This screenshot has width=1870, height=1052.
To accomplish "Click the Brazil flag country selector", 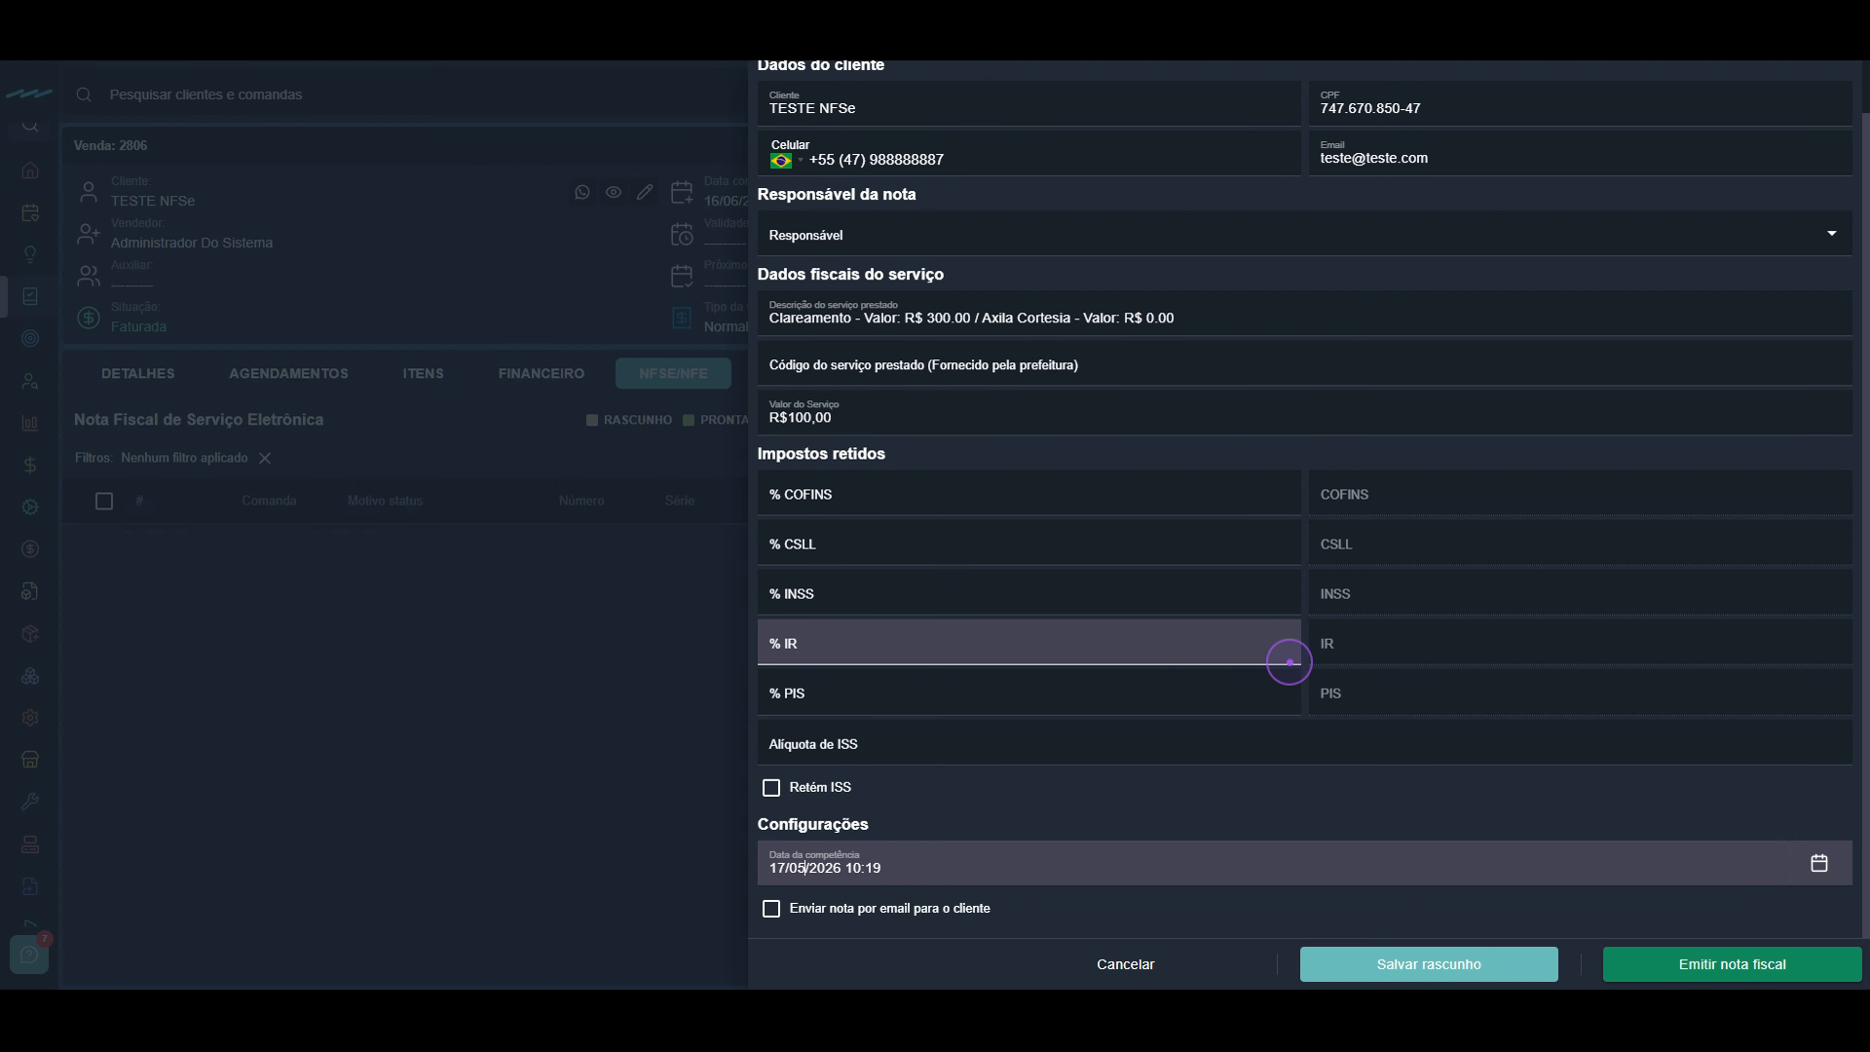I will [x=781, y=161].
